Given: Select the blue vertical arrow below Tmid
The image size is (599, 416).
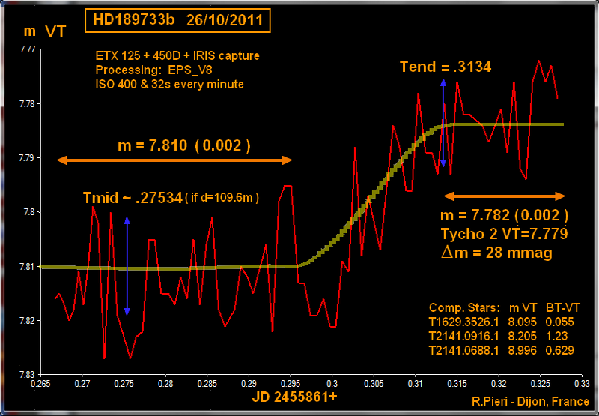Looking at the screenshot, I should pyautogui.click(x=127, y=265).
